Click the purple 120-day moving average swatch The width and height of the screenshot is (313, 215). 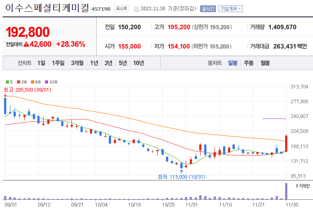(47, 82)
